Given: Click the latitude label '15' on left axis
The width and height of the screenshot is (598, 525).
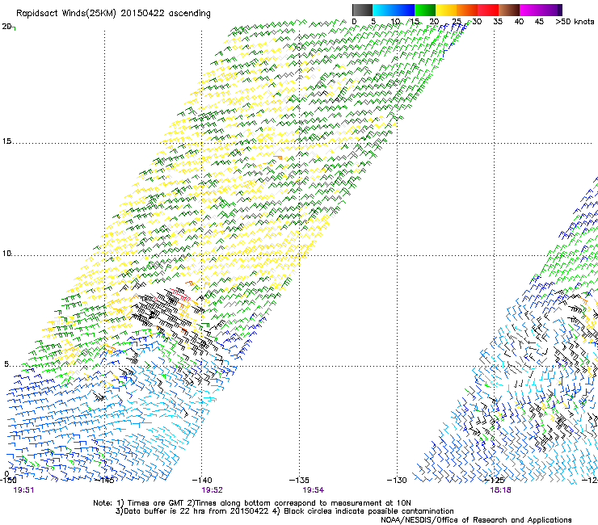Looking at the screenshot, I should (6, 141).
